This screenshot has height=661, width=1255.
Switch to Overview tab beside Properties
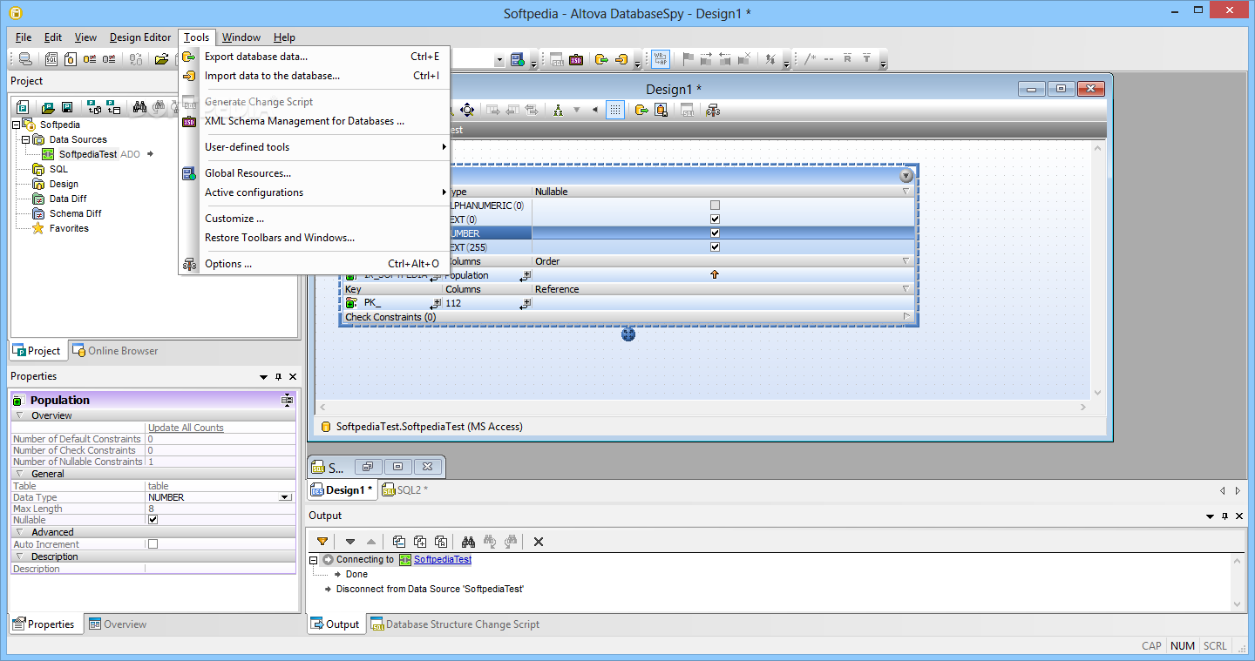coord(117,624)
